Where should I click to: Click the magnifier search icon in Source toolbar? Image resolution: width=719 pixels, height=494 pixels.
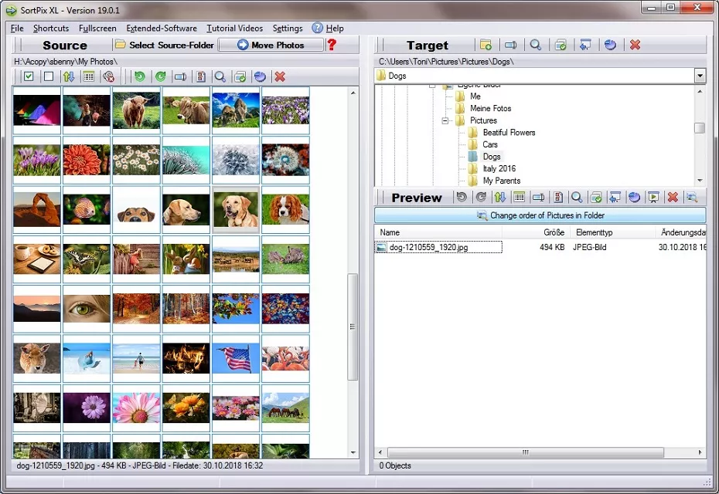point(220,76)
